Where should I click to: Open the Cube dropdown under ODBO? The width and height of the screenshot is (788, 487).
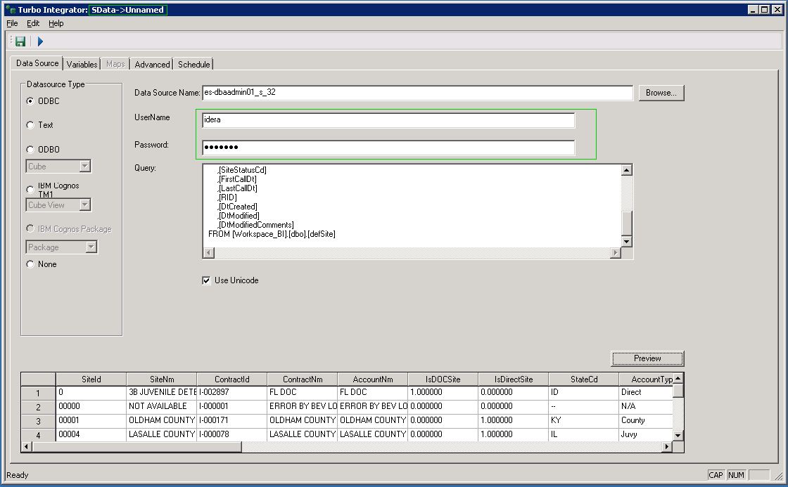click(85, 166)
